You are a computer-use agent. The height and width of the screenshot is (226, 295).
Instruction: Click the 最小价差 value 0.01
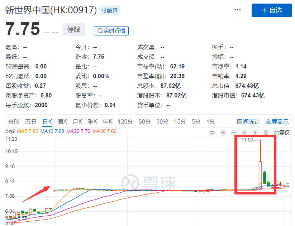tap(110, 105)
